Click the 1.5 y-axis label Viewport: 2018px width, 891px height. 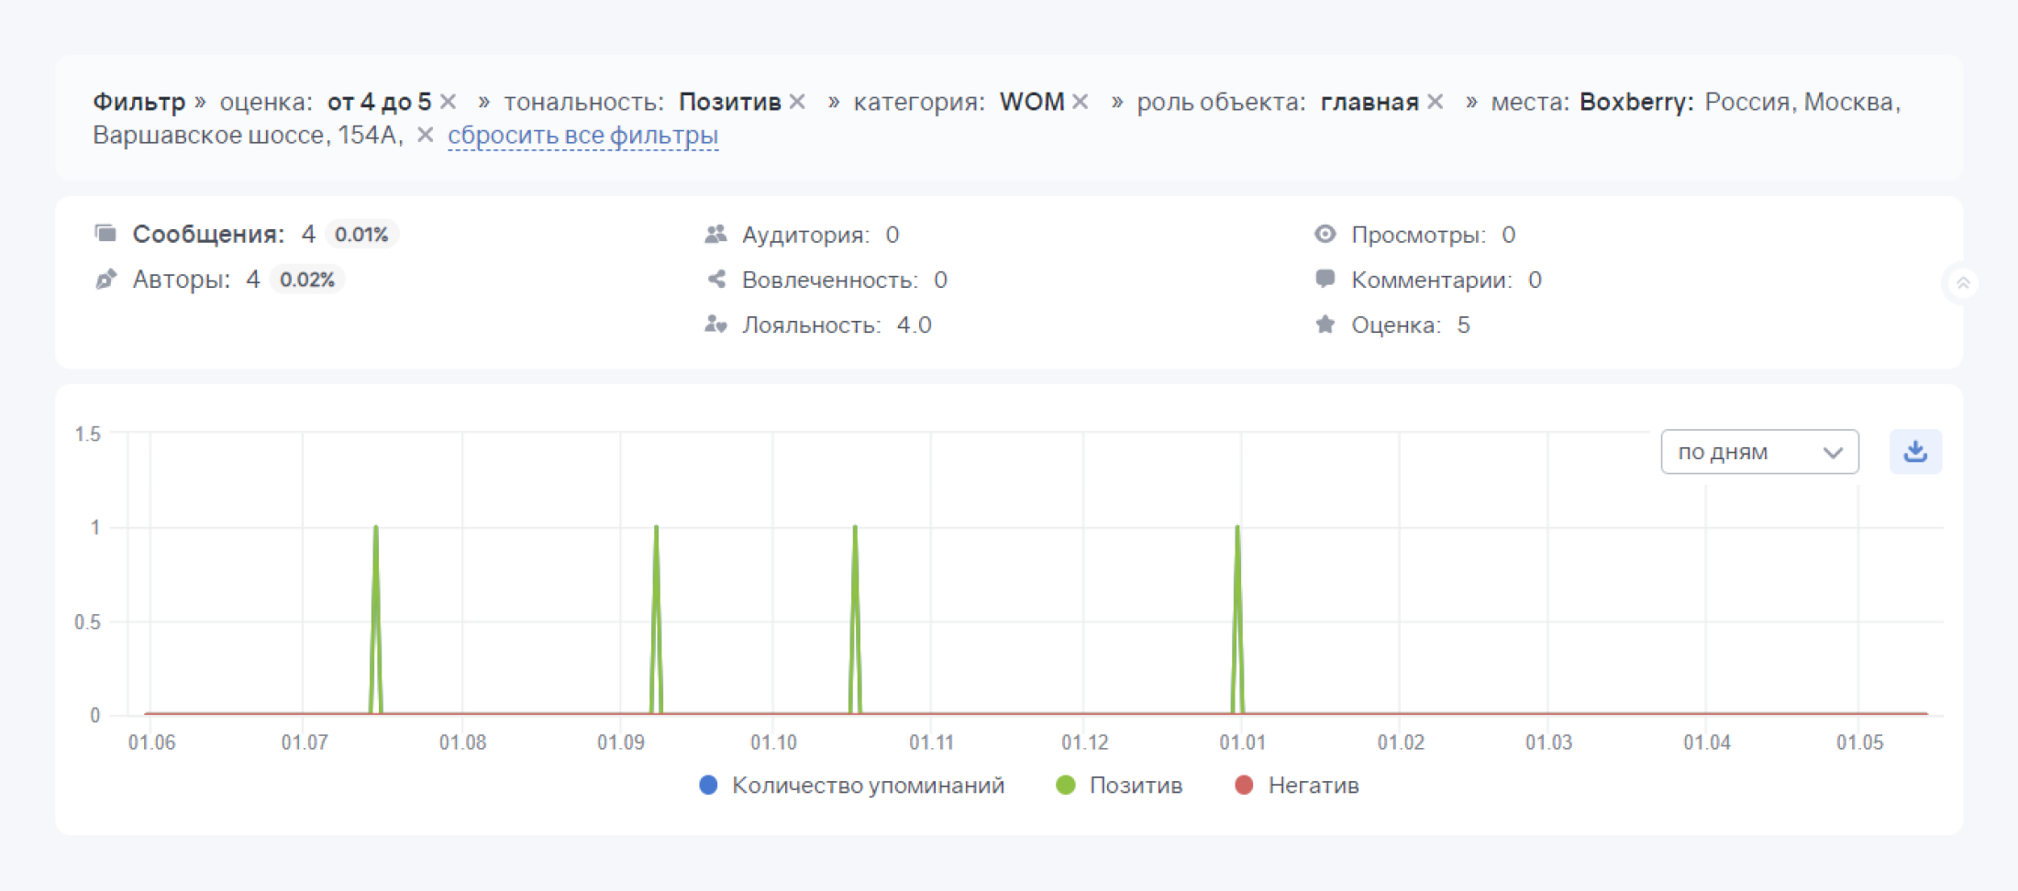coord(88,434)
